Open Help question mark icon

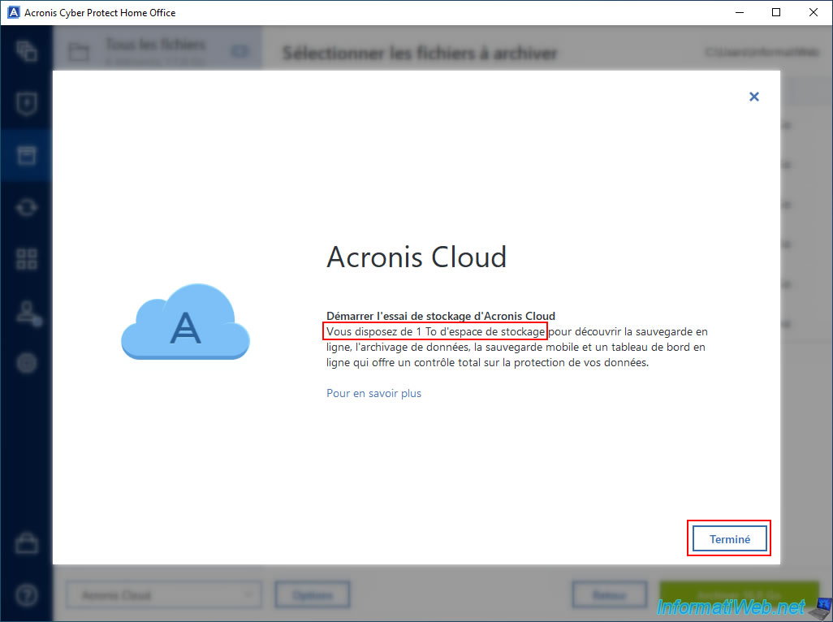(x=26, y=595)
